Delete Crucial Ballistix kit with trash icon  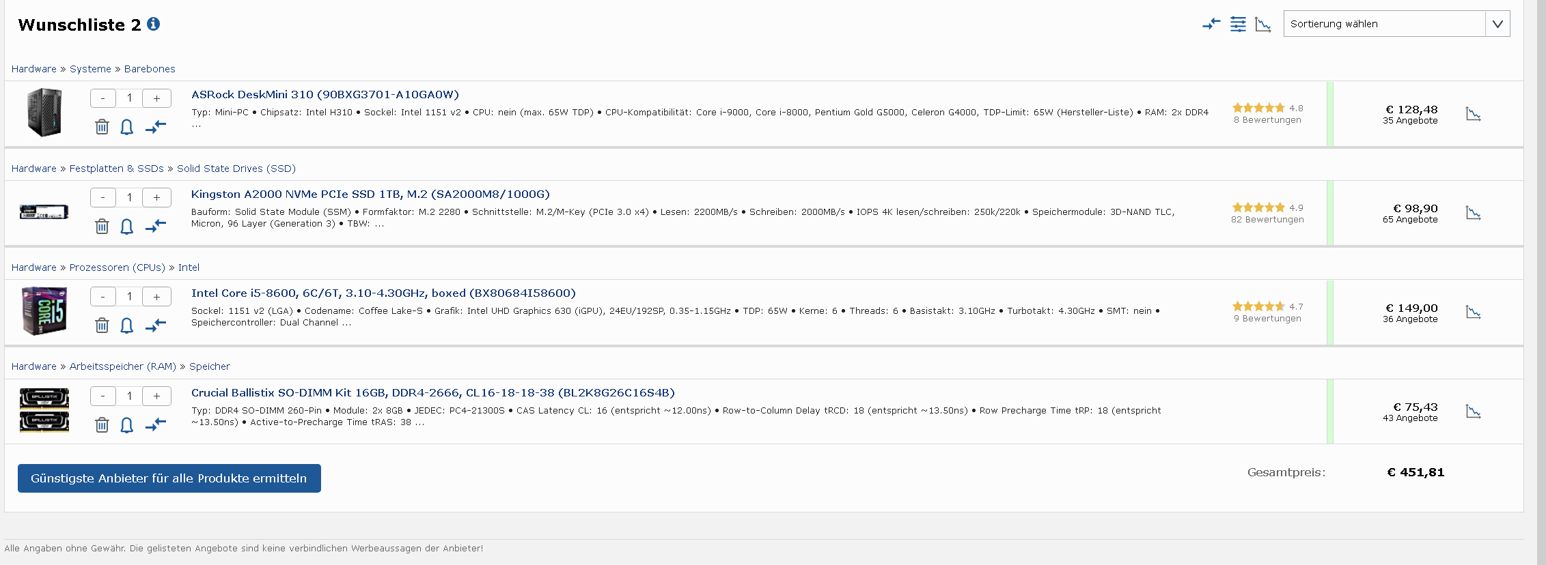102,425
